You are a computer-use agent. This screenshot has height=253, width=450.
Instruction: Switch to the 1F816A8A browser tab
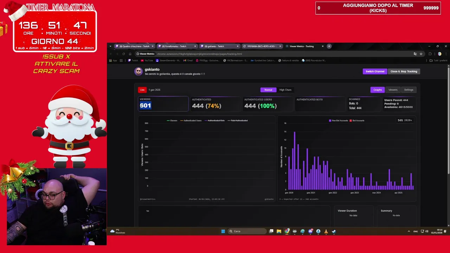tap(262, 46)
